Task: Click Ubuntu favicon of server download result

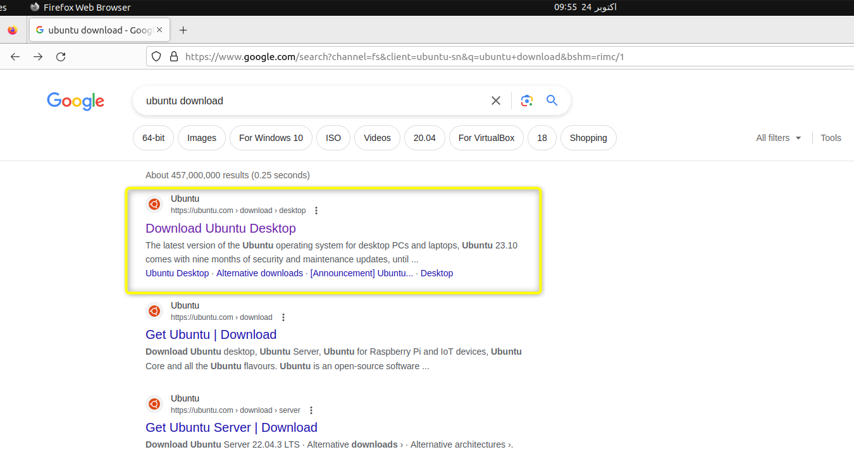Action: (x=154, y=404)
